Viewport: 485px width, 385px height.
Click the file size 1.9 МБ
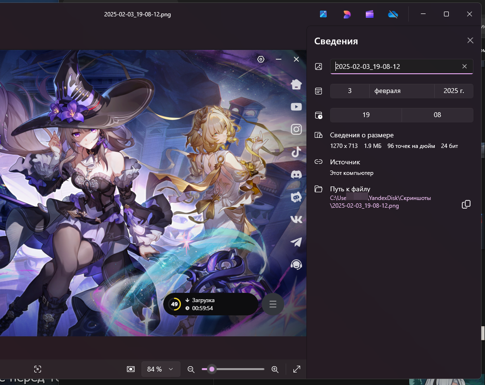[x=373, y=146]
